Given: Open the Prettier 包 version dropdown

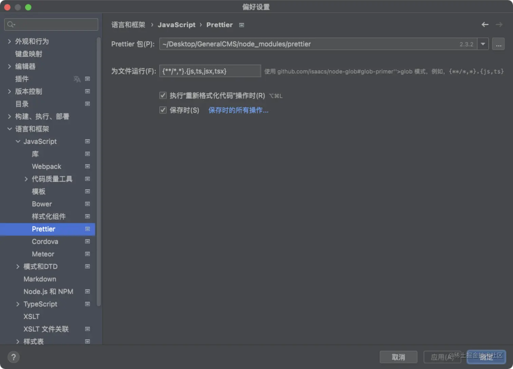Looking at the screenshot, I should (482, 44).
